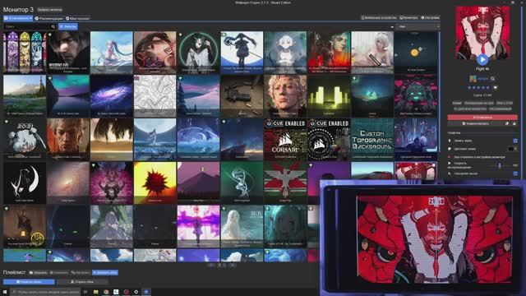The width and height of the screenshot is (526, 296).
Task: Open Chrome from the taskbar
Action: (106, 292)
